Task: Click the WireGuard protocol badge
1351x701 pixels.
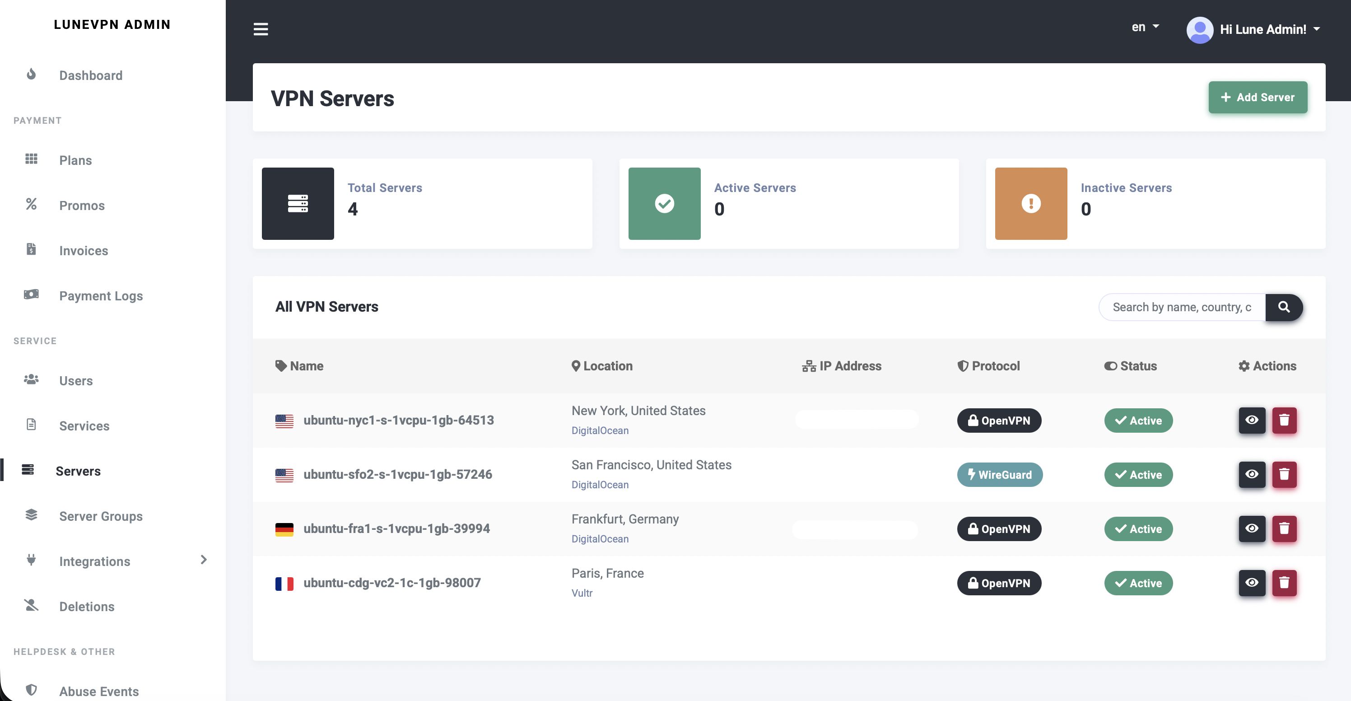Action: click(x=1000, y=474)
